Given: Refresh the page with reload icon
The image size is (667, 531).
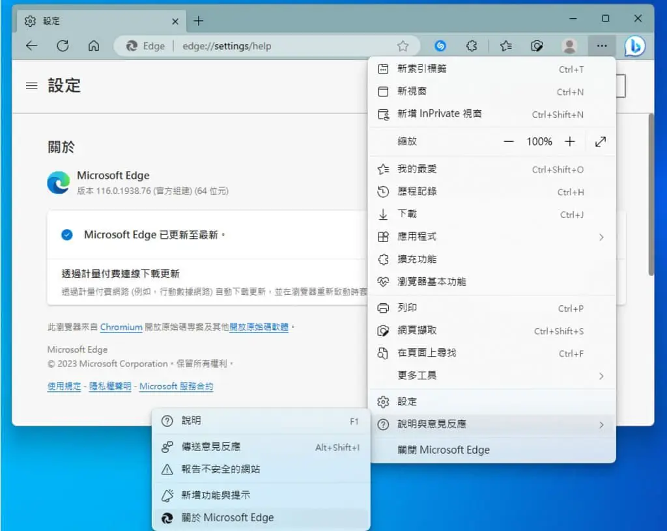Looking at the screenshot, I should coord(63,46).
